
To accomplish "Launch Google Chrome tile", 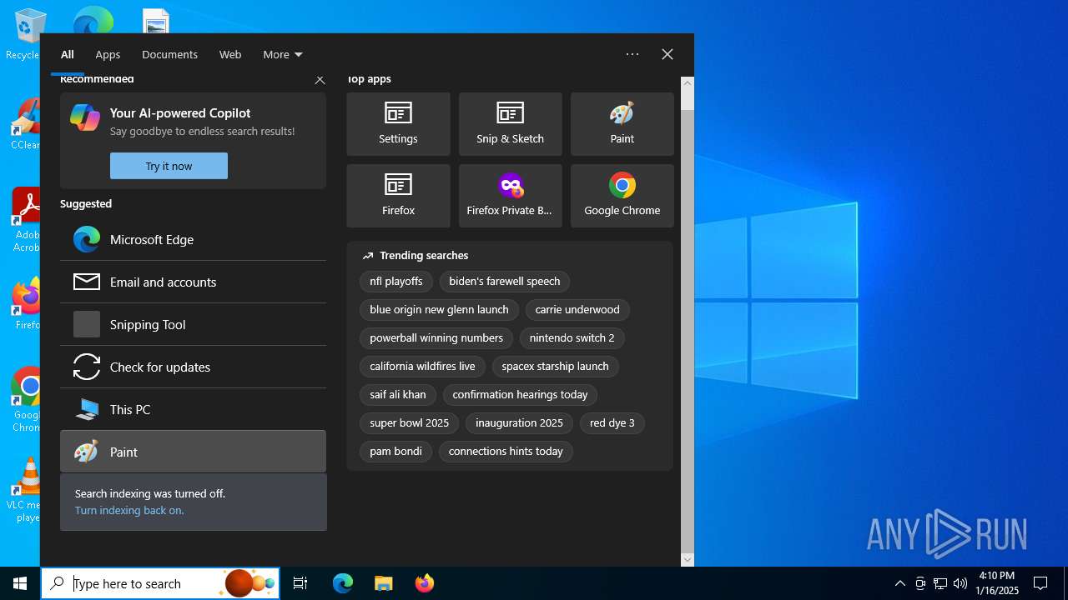I will point(622,196).
